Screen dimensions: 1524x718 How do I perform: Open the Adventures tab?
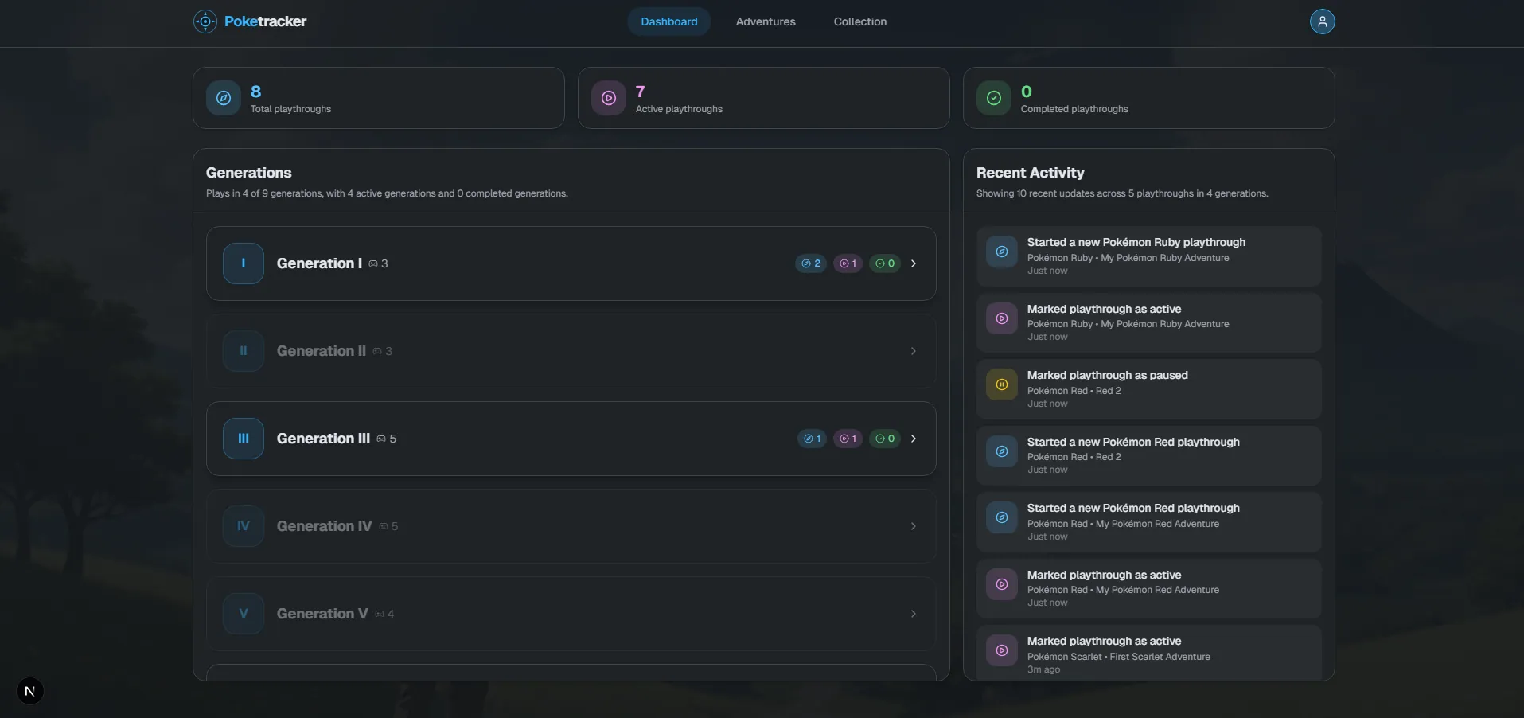coord(766,21)
